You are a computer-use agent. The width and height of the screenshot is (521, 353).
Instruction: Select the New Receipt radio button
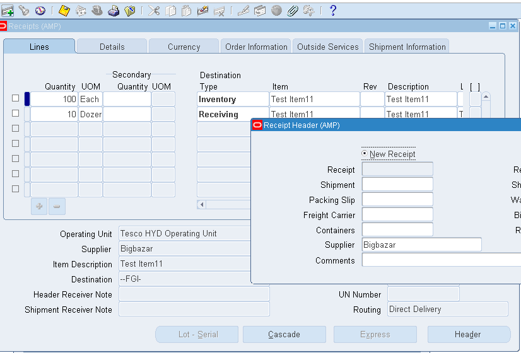[x=365, y=153]
